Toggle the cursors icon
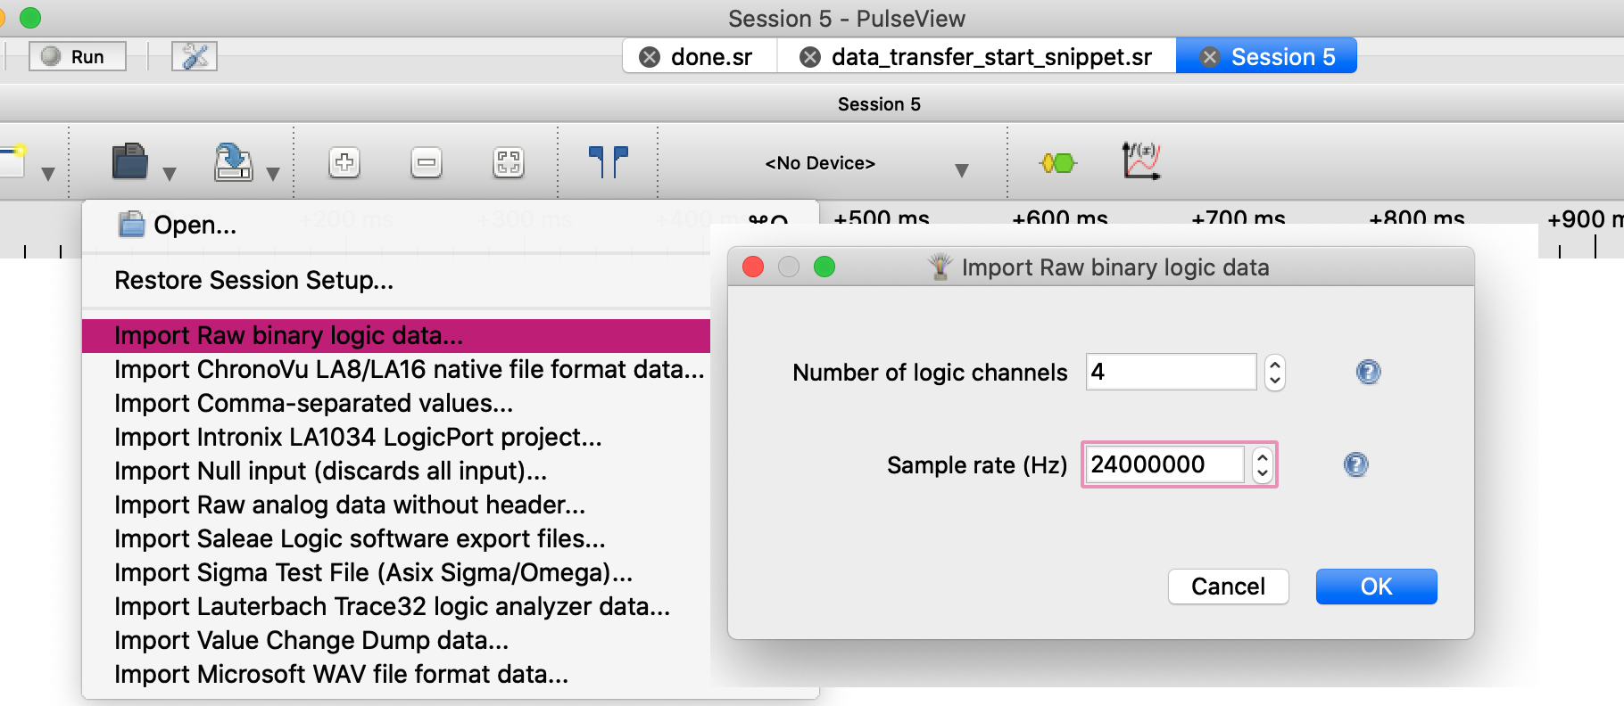1624x706 pixels. (609, 162)
